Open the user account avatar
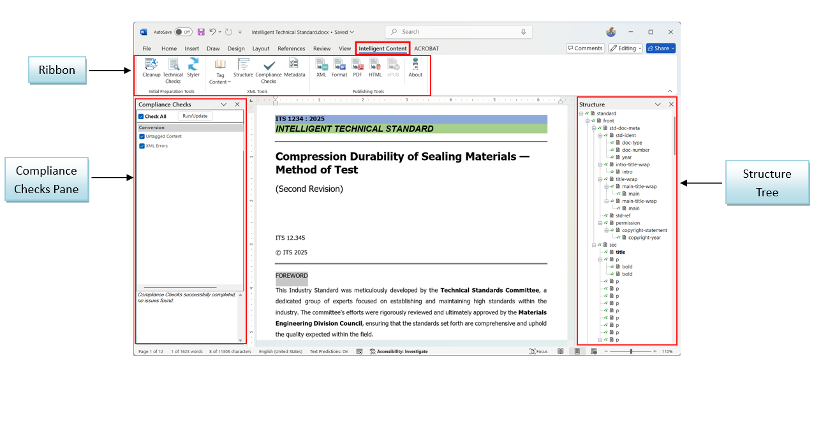814x443 pixels. tap(610, 32)
